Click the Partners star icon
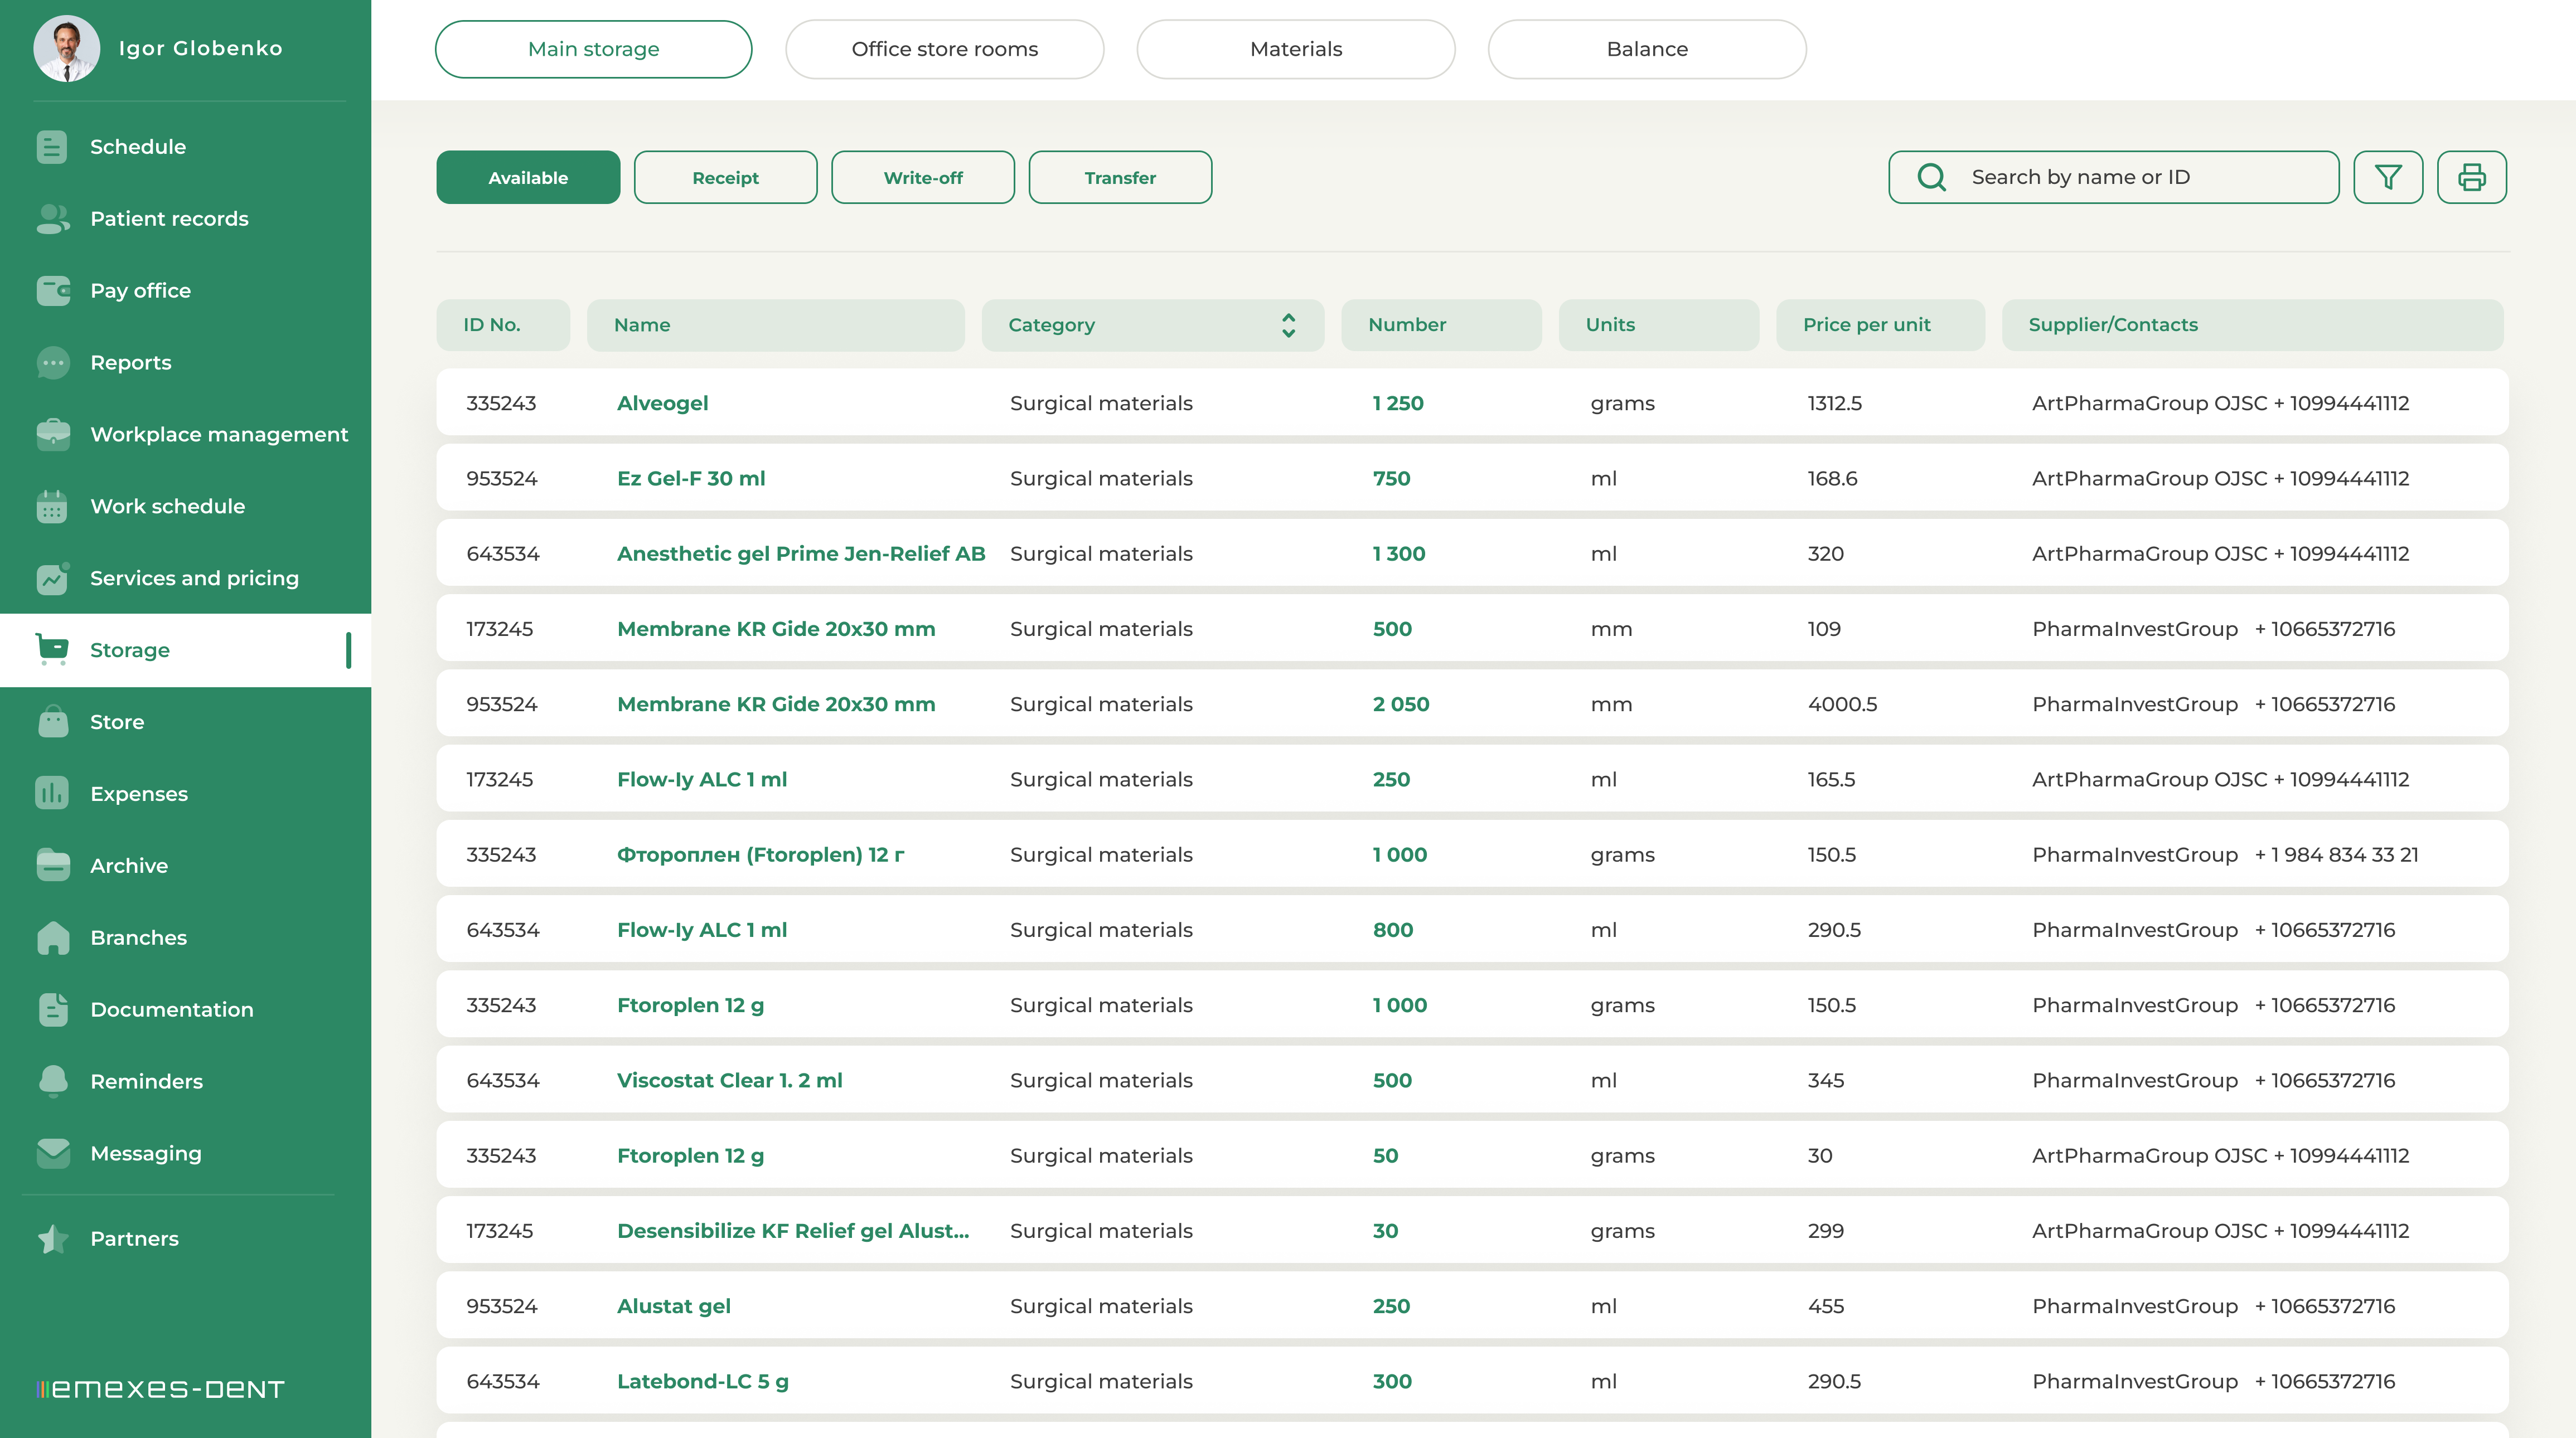2576x1438 pixels. (x=52, y=1239)
